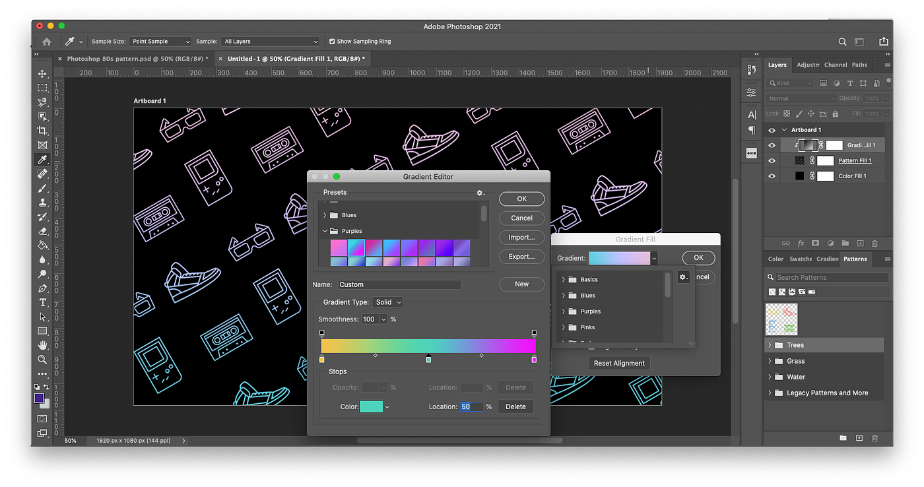The height and width of the screenshot is (487, 924).
Task: Expand the Trees patterns folder
Action: point(770,345)
